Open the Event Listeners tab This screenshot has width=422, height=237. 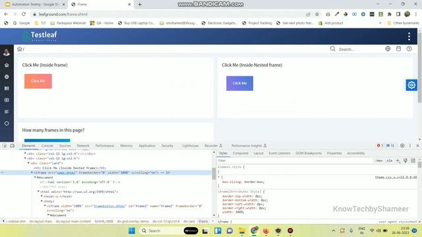[x=280, y=153]
